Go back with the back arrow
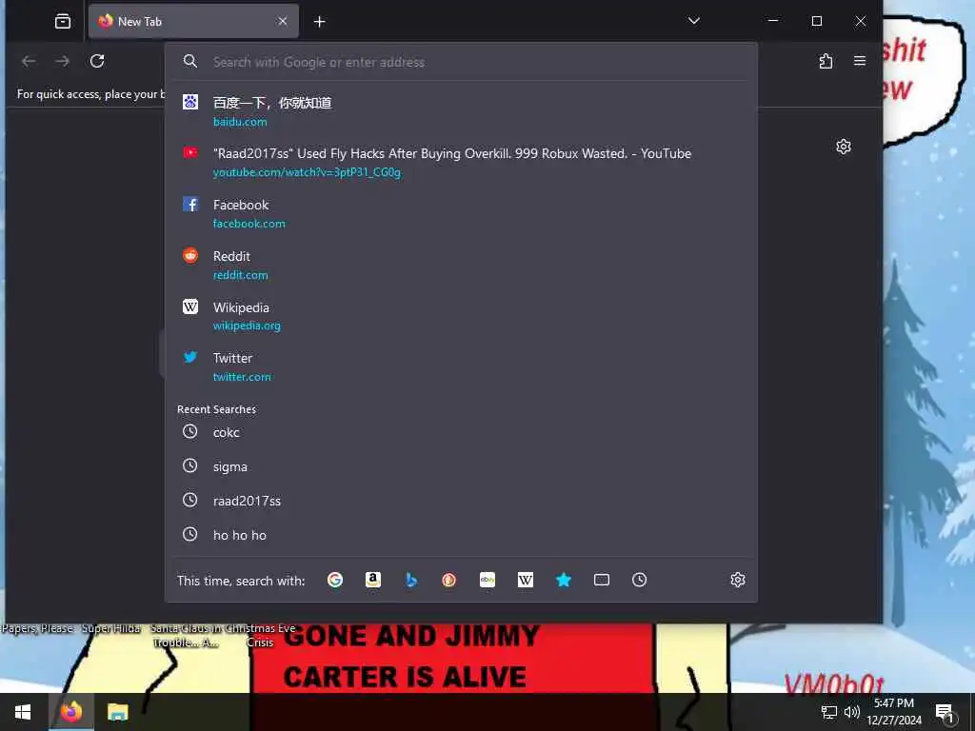Screen dimensions: 975x731 (29, 61)
